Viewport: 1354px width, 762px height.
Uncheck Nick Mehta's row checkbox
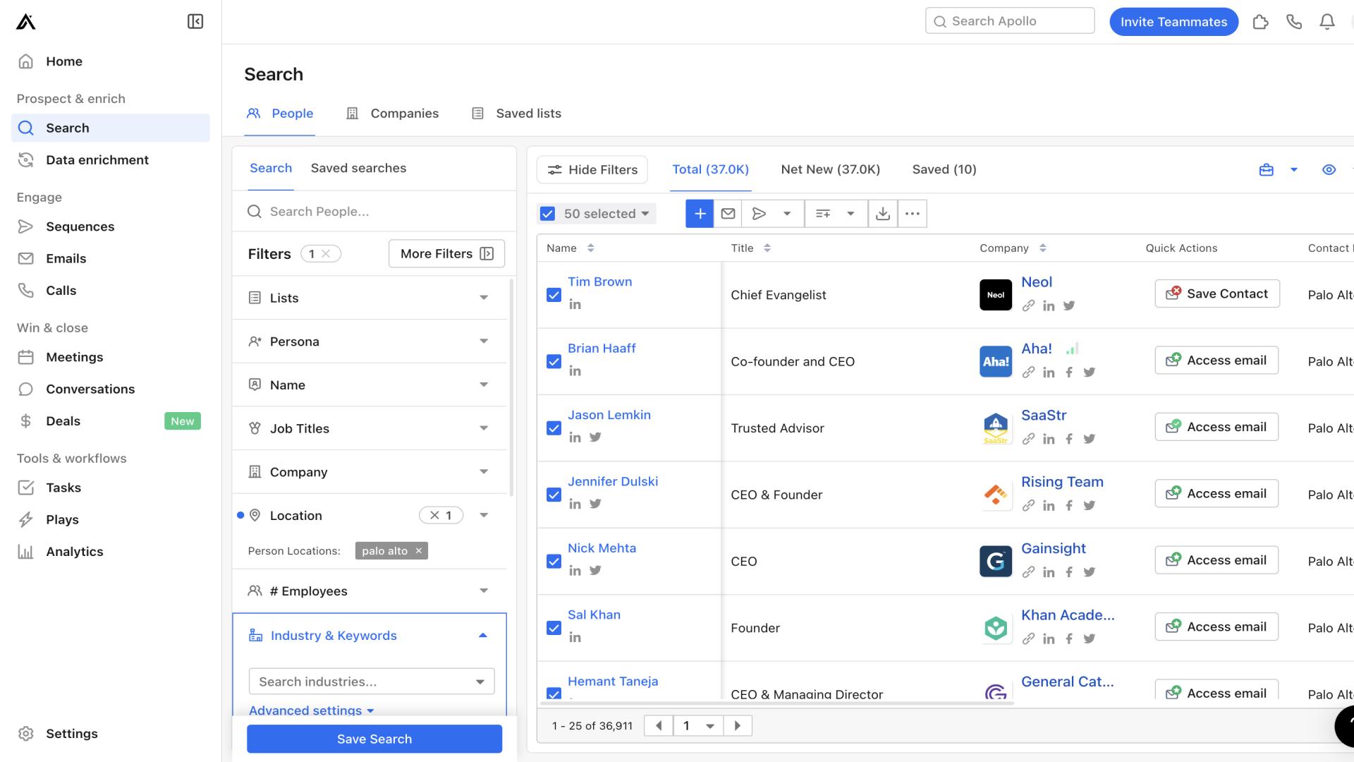tap(554, 562)
